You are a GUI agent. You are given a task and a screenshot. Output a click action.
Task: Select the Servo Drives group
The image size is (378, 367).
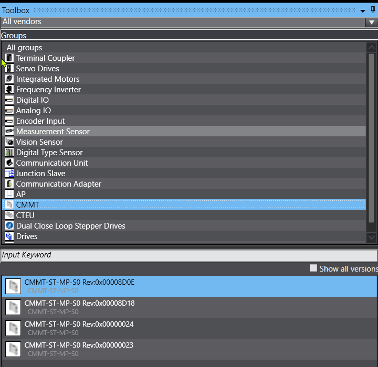[184, 68]
